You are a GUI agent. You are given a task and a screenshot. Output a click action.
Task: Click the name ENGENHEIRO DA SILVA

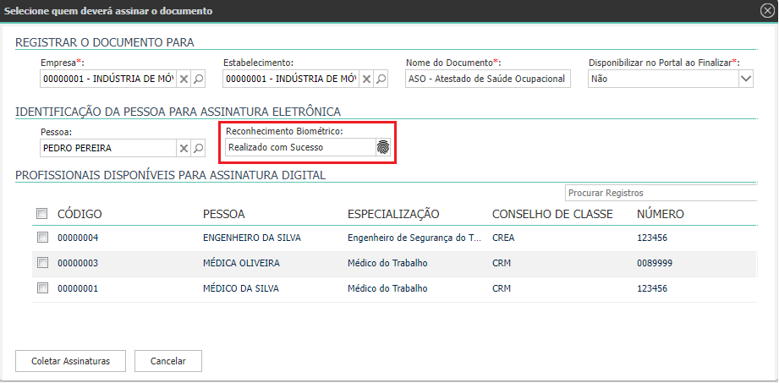(x=252, y=238)
